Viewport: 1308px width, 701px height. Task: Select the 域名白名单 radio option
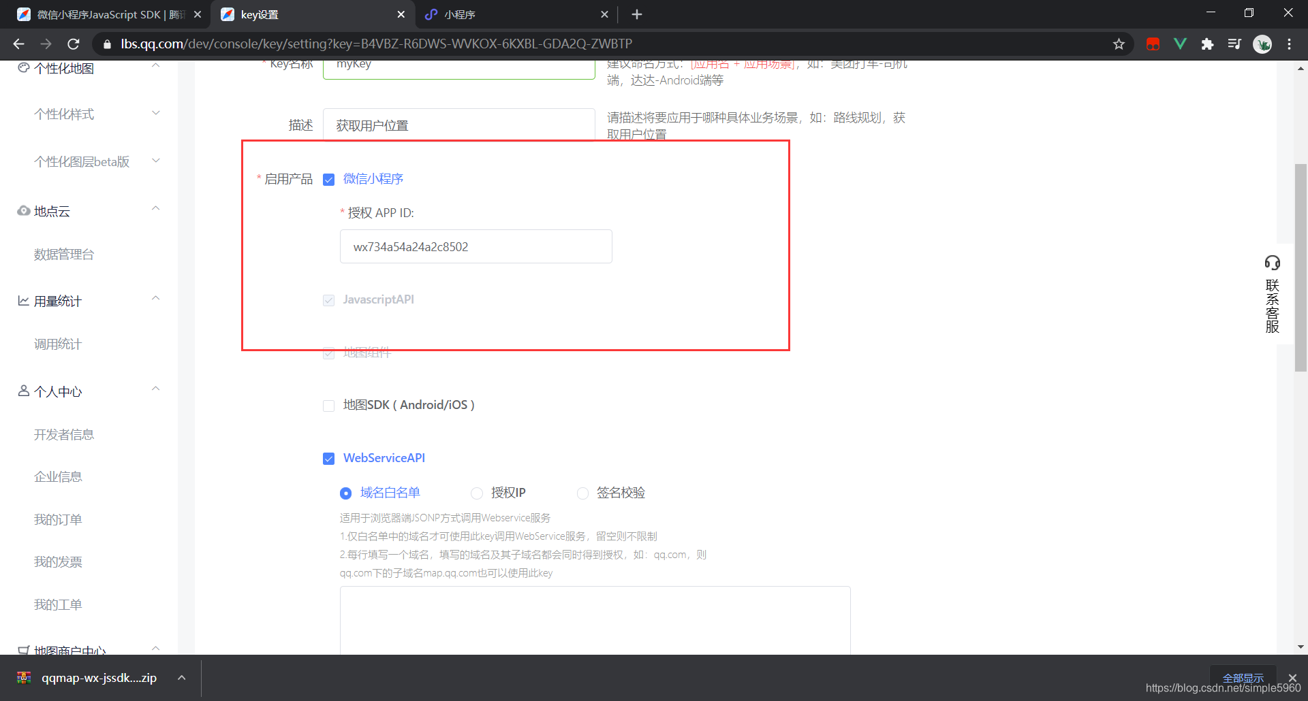point(346,493)
